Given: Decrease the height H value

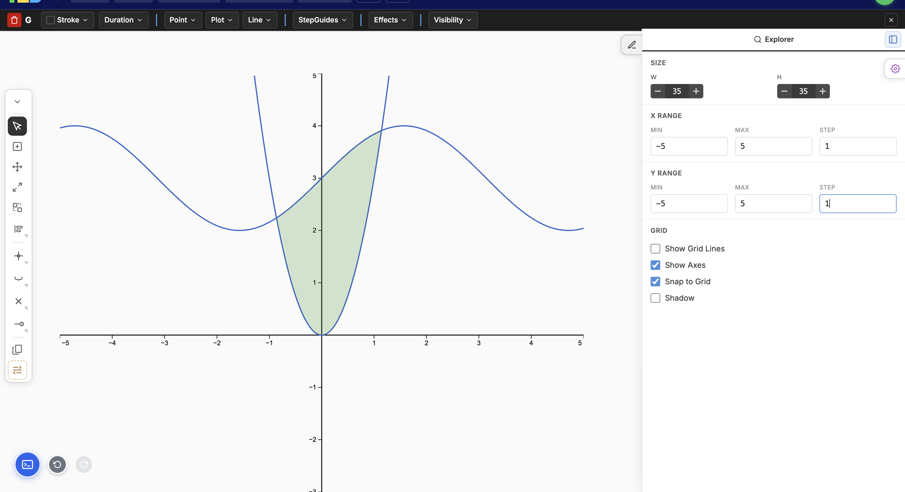Looking at the screenshot, I should [784, 91].
